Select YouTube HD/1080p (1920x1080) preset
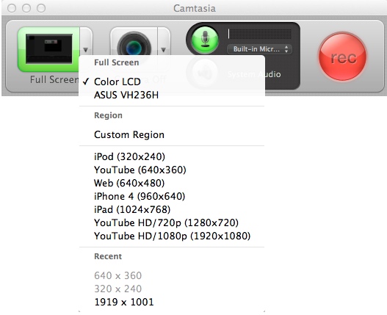The height and width of the screenshot is (315, 387). pyautogui.click(x=172, y=236)
